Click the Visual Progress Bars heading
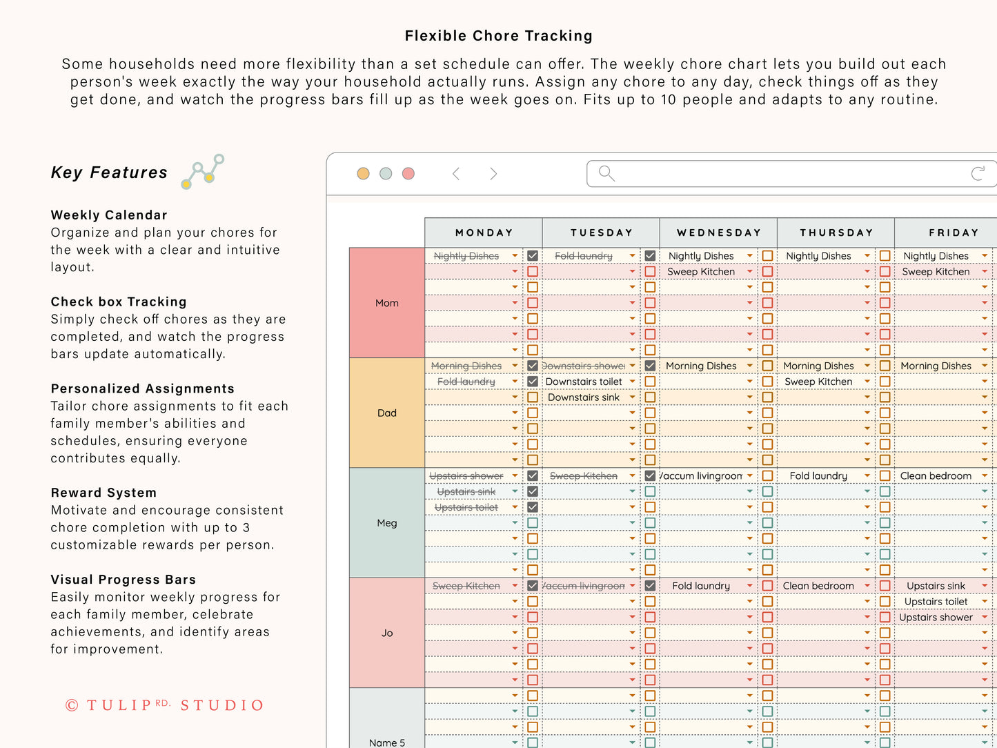The height and width of the screenshot is (748, 997). pyautogui.click(x=124, y=580)
